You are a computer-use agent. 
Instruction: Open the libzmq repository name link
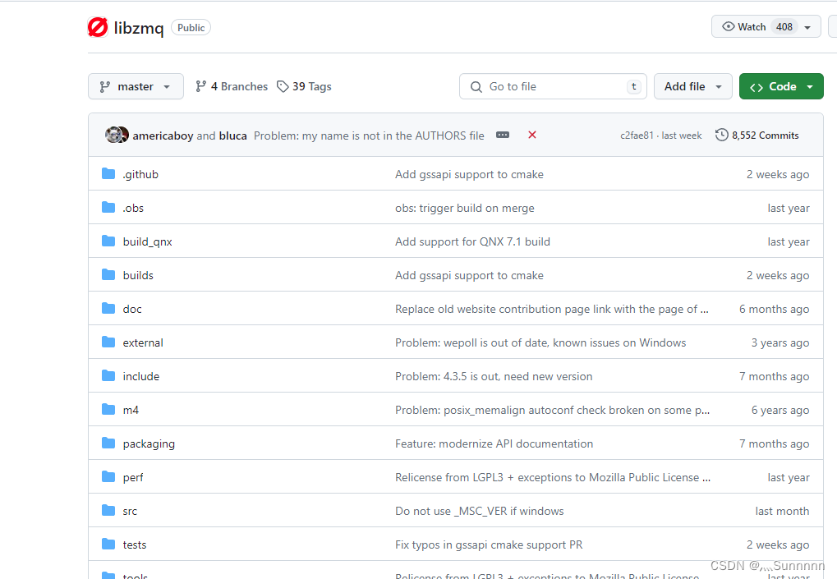click(139, 28)
